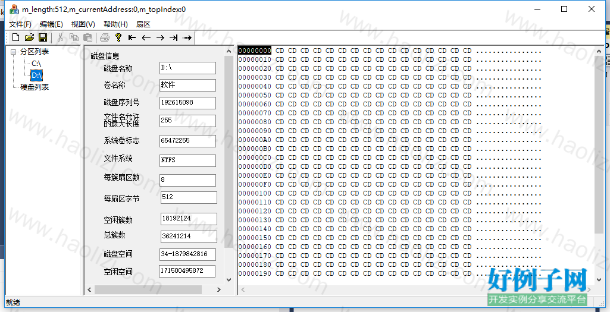Viewport: 610px width, 312px height.
Task: Click the 磁盘名称 field showing D:\
Action: [187, 68]
